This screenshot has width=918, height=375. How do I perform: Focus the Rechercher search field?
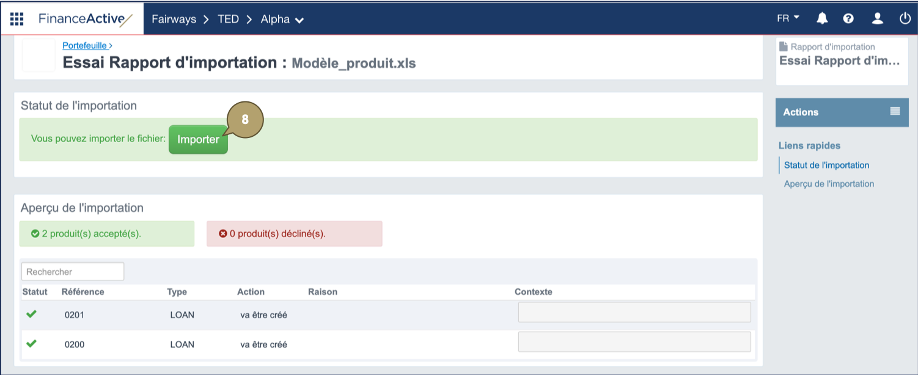click(x=73, y=272)
